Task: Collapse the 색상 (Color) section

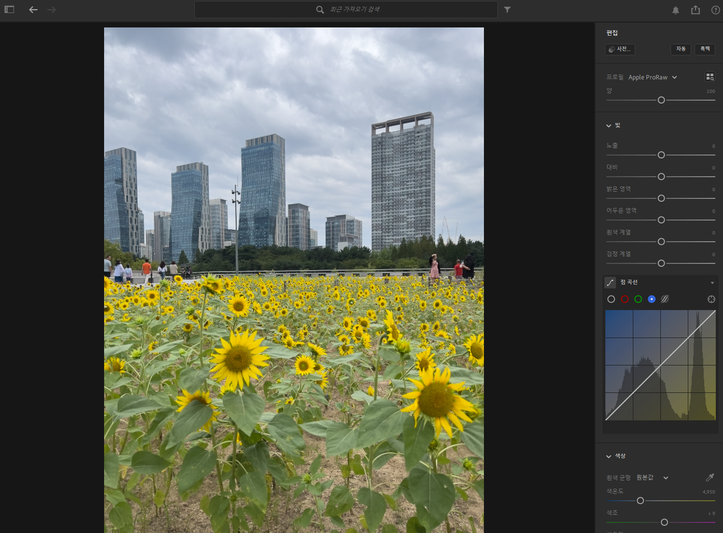Action: (x=609, y=456)
